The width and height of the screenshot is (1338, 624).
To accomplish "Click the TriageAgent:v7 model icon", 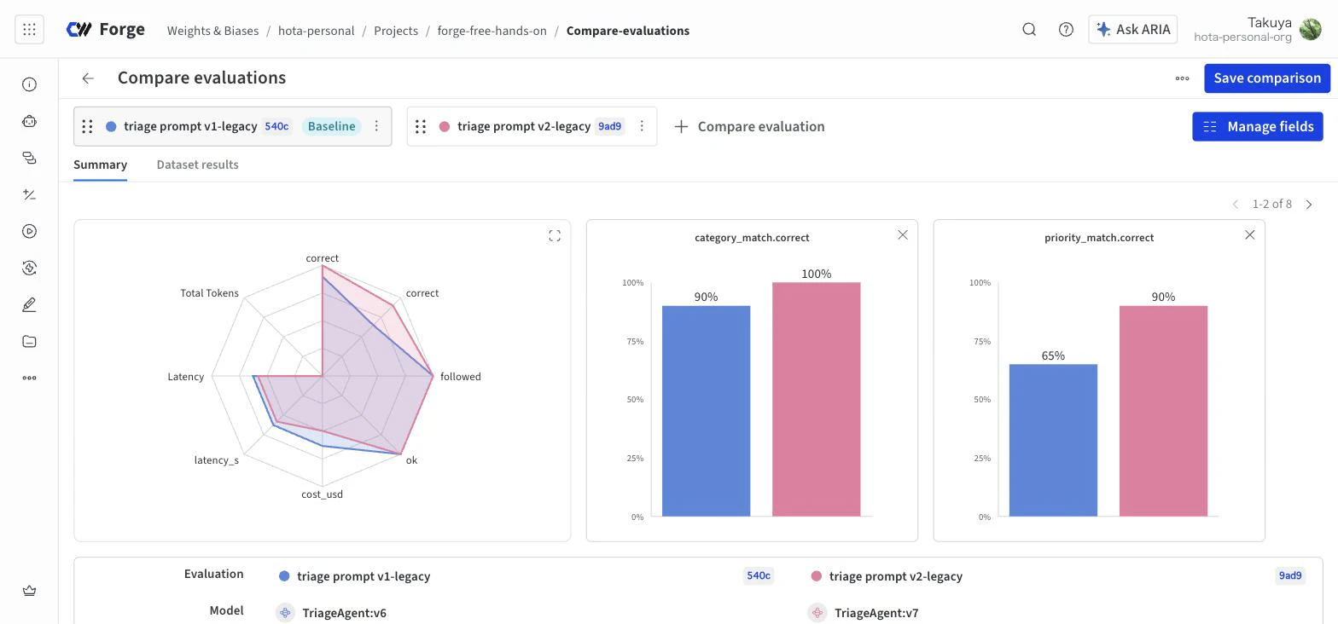I will pos(817,612).
